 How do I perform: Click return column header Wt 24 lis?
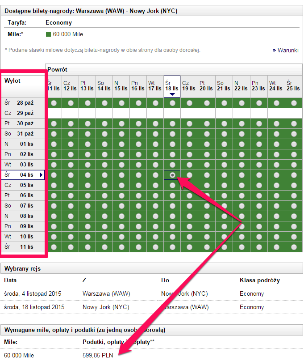click(276, 86)
